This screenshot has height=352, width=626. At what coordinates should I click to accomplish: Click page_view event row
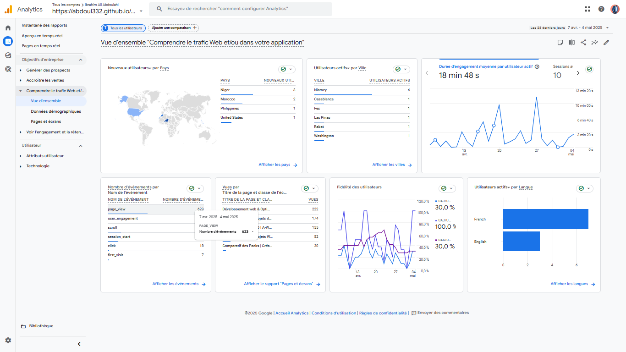point(156,209)
